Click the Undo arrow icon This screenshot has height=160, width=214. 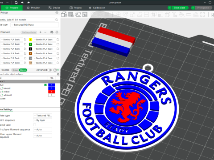(x=22, y=3)
